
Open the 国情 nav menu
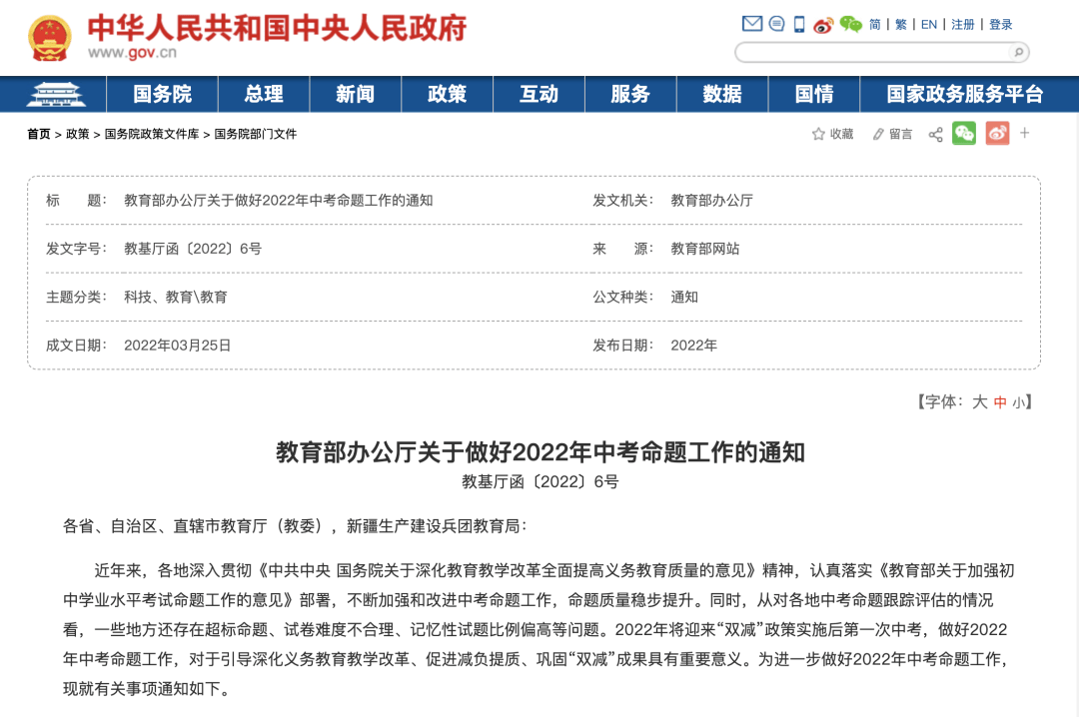(x=814, y=94)
